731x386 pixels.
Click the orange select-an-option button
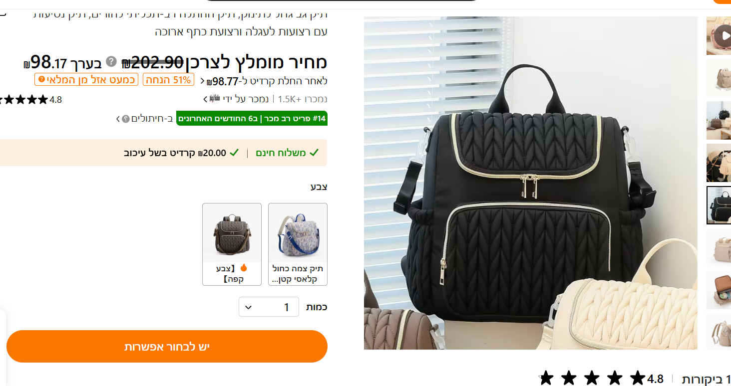[x=167, y=346]
